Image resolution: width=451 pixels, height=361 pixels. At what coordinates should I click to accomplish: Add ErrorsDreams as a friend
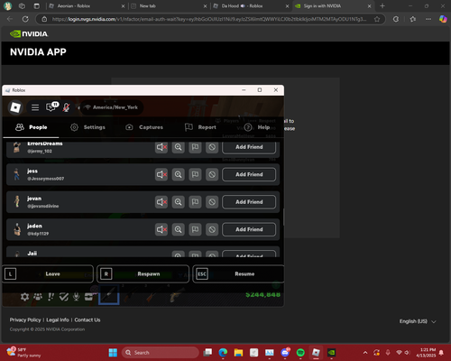point(249,147)
